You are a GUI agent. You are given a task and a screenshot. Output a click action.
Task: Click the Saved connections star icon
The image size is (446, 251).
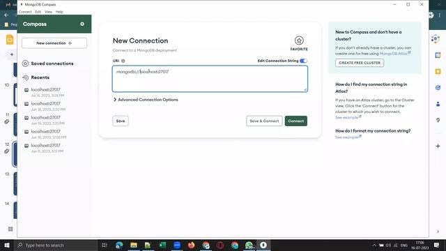(x=25, y=63)
